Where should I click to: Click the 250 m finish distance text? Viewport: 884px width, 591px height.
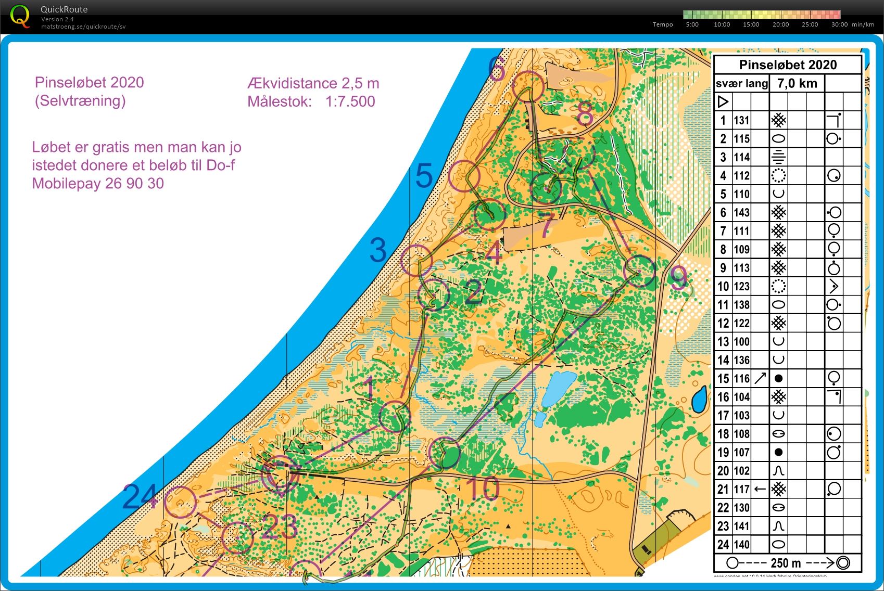pyautogui.click(x=786, y=563)
